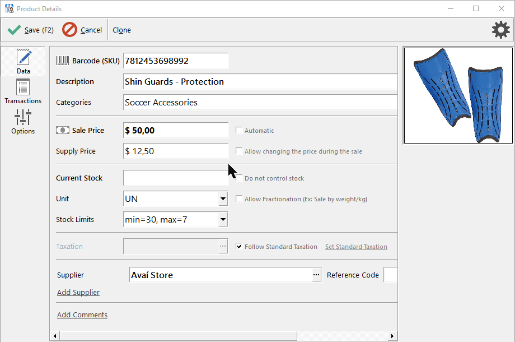515x342 pixels.
Task: Click the Reference Code input field
Action: click(391, 275)
